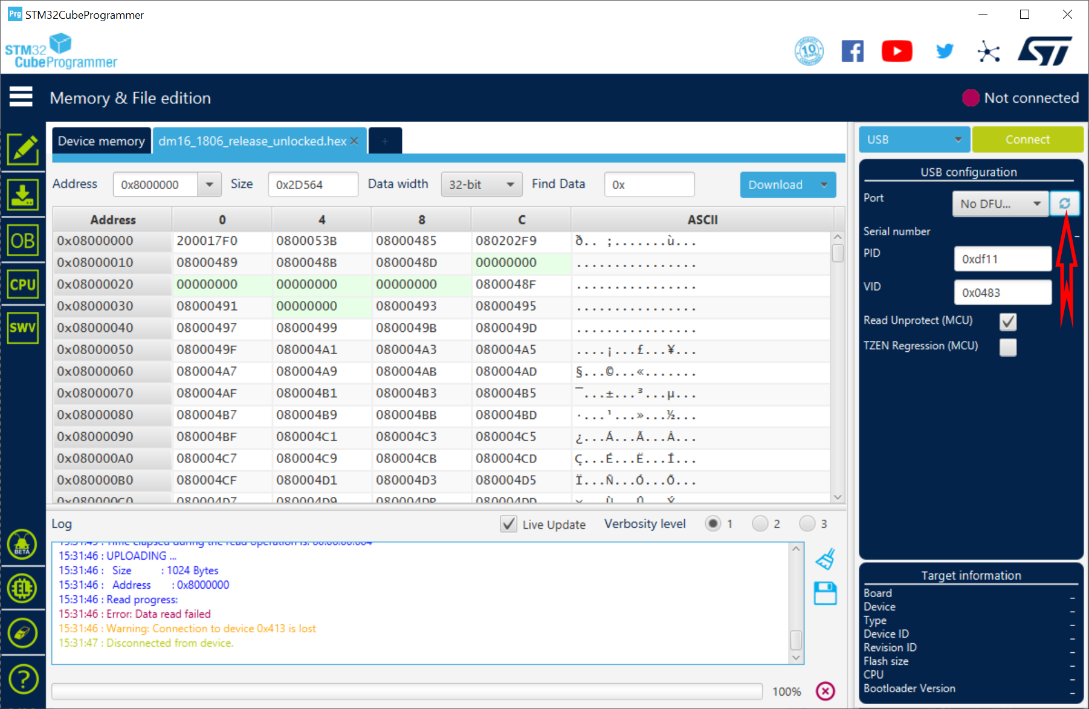Open the SWV viewer panel

click(x=23, y=328)
